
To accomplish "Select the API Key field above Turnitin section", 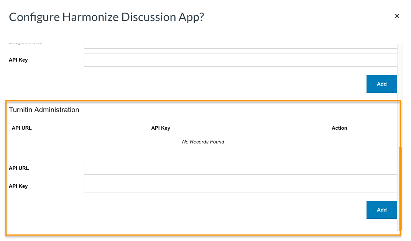I will coord(240,60).
